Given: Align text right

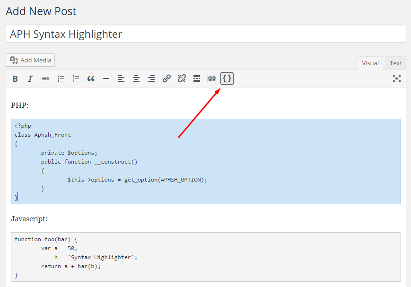Looking at the screenshot, I should (x=151, y=78).
